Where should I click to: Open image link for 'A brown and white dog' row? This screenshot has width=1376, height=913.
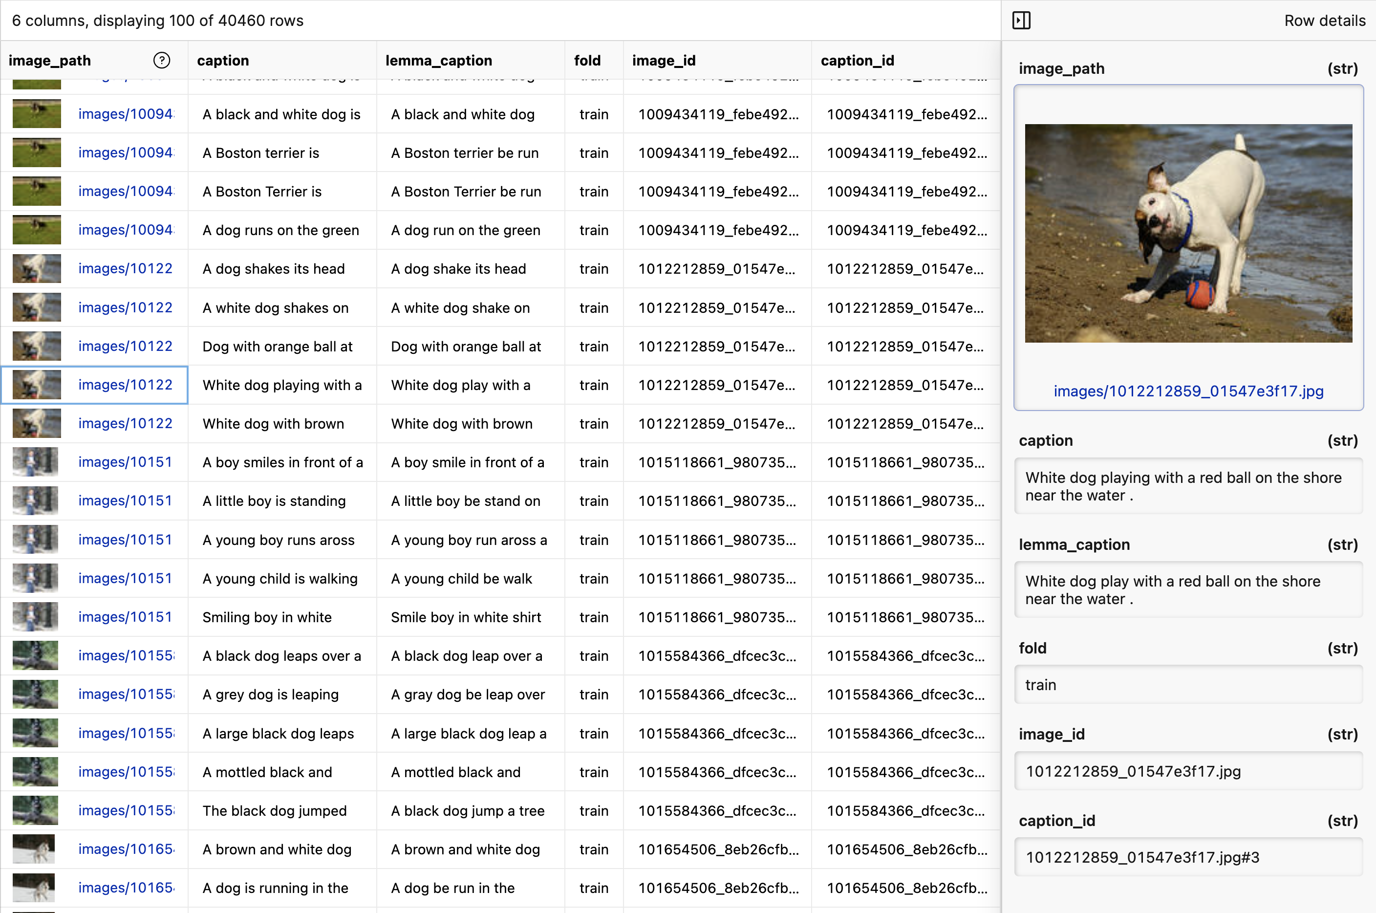click(125, 849)
